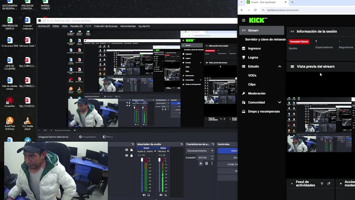This screenshot has width=355, height=200.
Task: Increase Duración with the up arrow
Action: point(212,156)
